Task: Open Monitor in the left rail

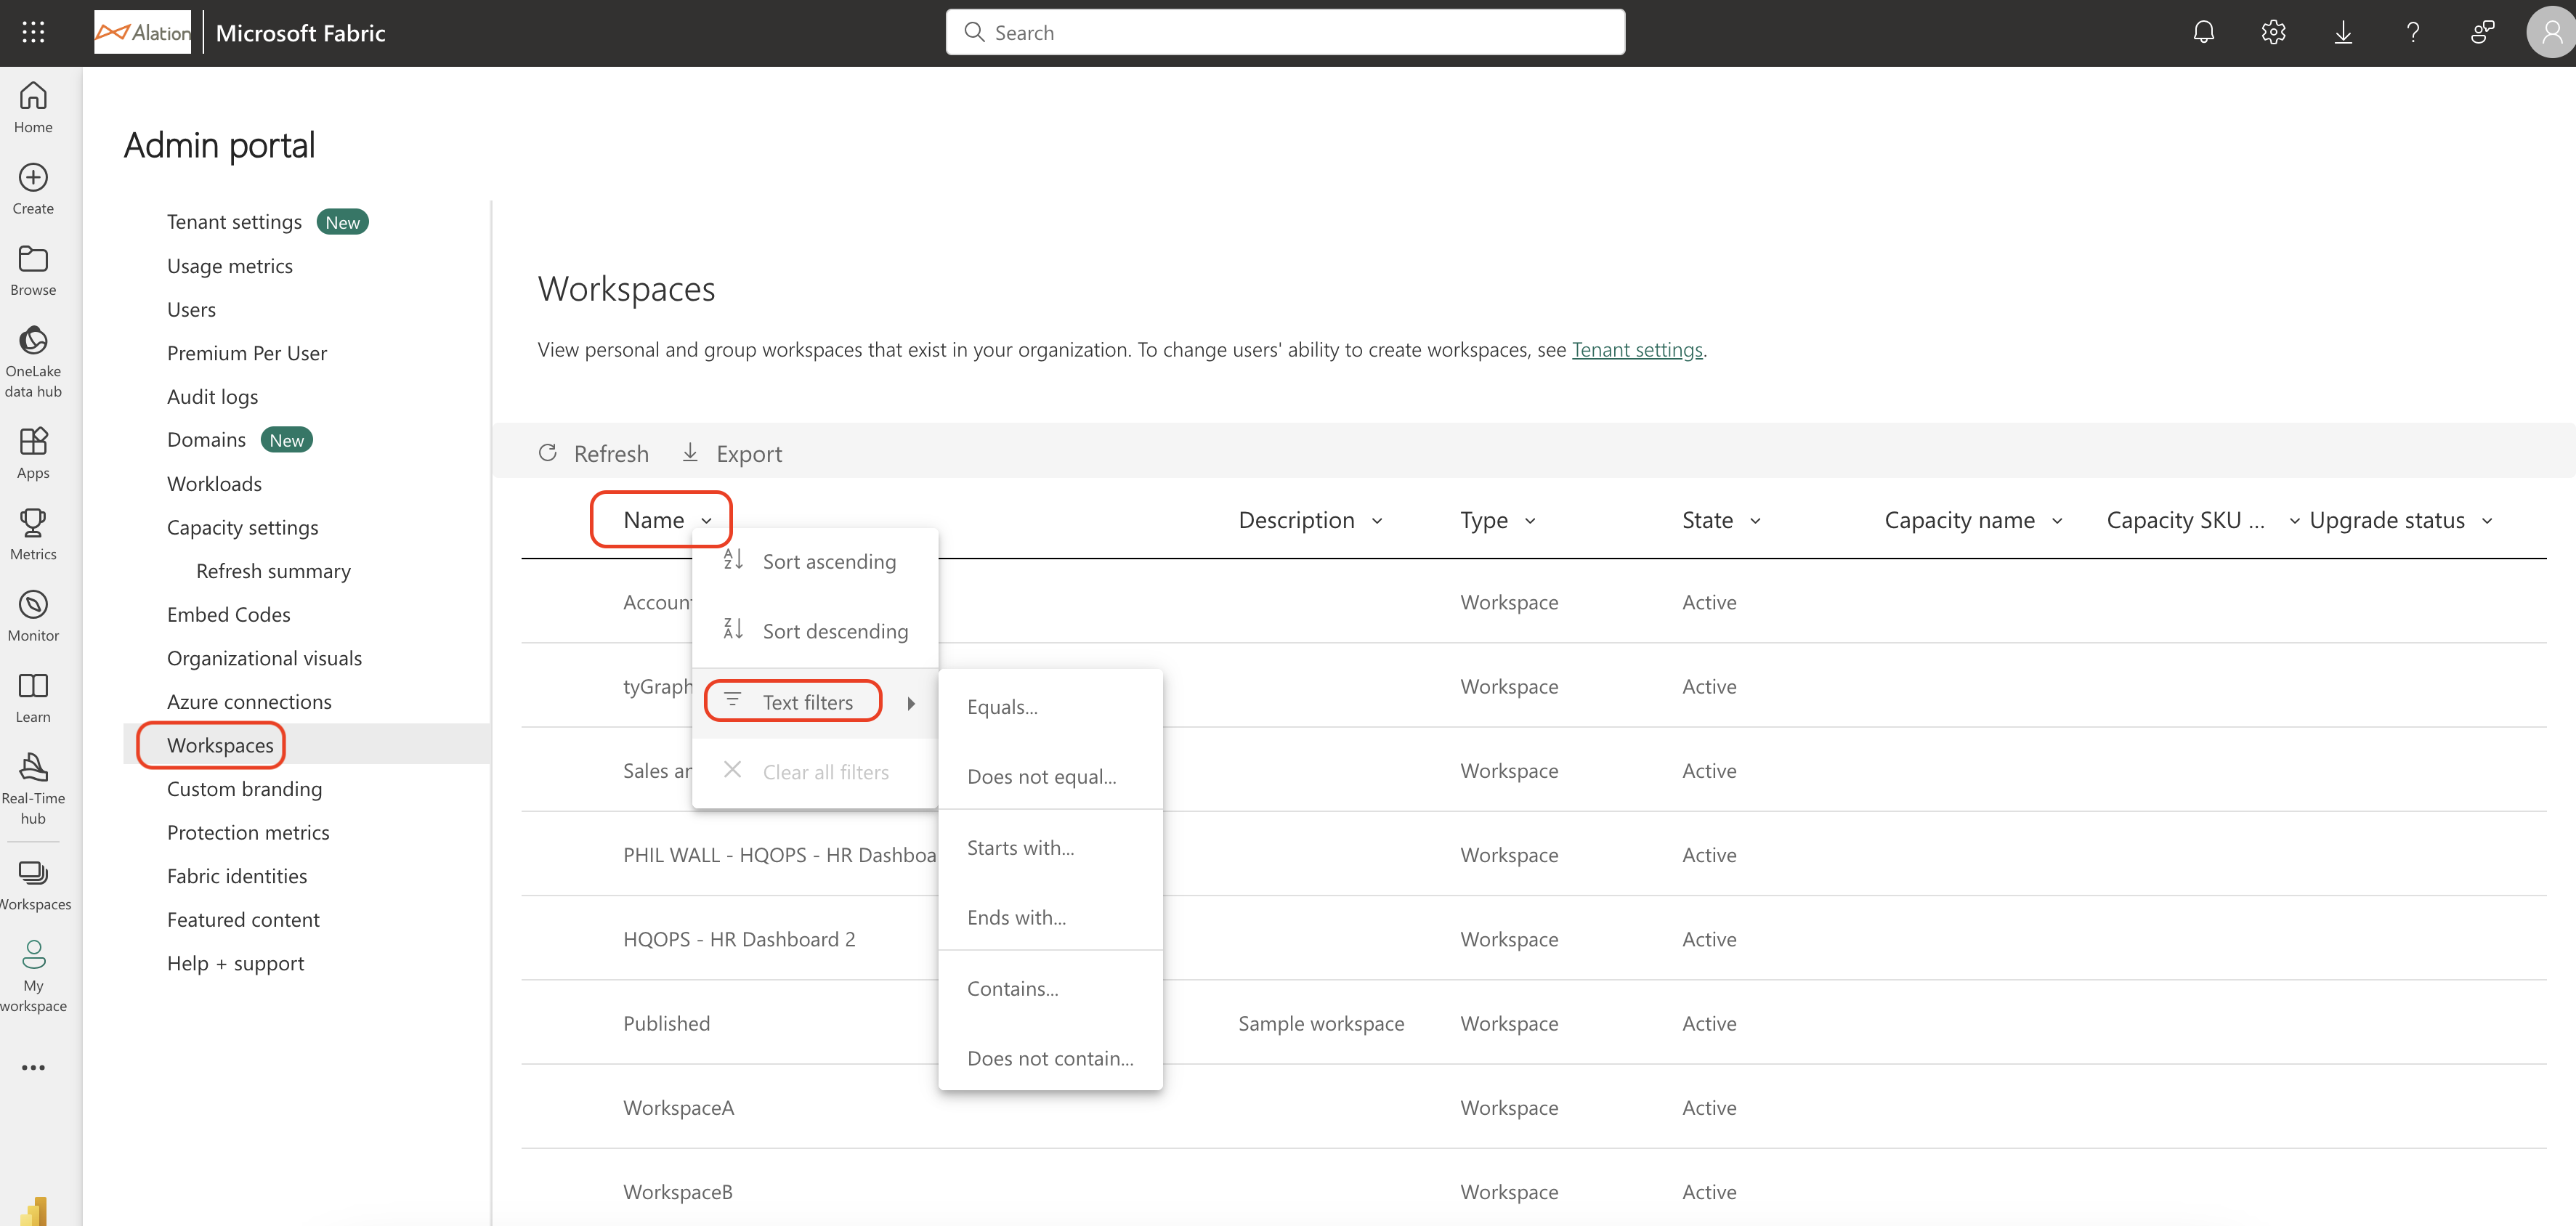Action: 33,615
